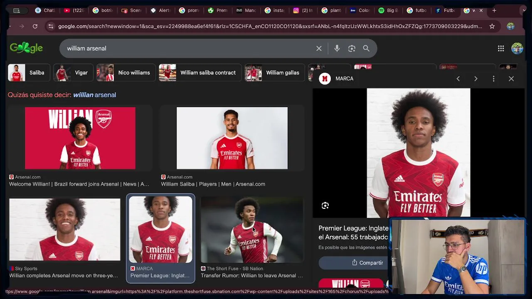
Task: Search inside image with Lens icon on preview
Action: point(325,206)
